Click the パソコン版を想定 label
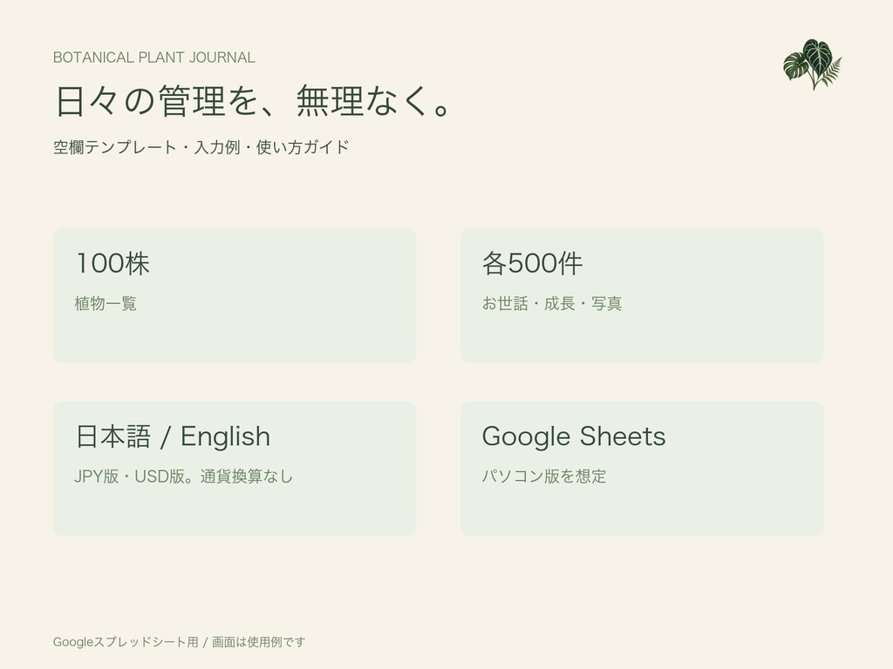The height and width of the screenshot is (669, 893). tap(544, 476)
